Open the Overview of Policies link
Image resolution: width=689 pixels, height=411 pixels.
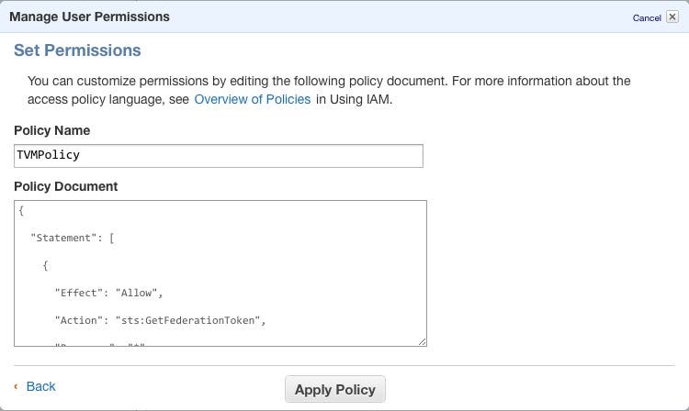tap(252, 99)
